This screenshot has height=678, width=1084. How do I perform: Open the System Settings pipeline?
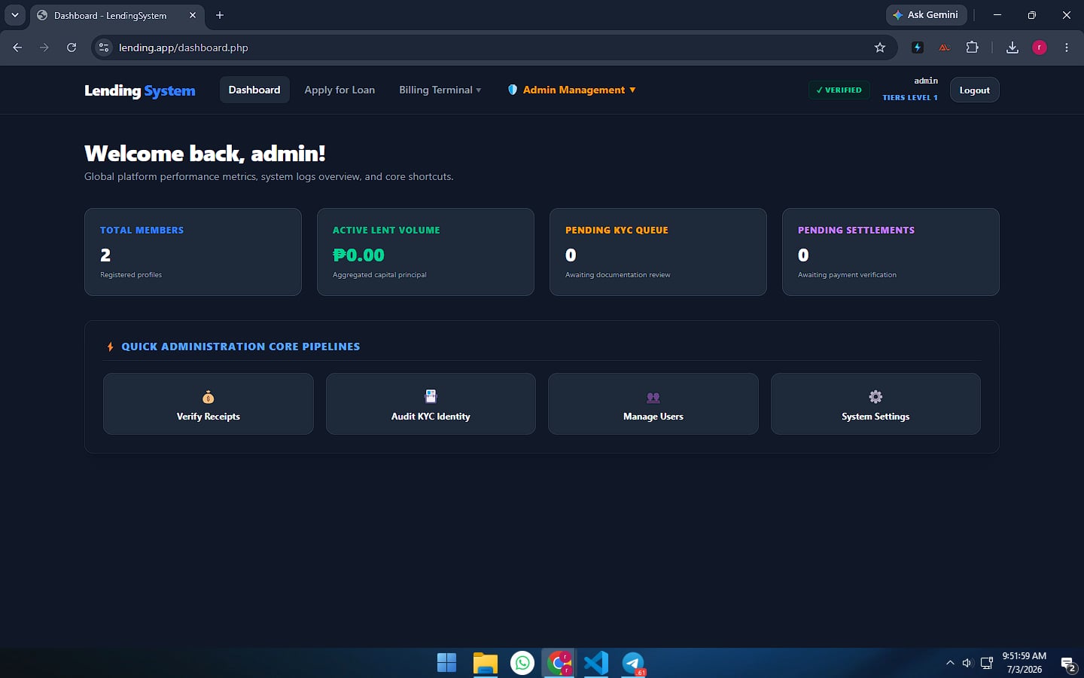(875, 404)
